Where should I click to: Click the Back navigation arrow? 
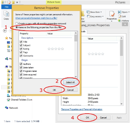5,31
